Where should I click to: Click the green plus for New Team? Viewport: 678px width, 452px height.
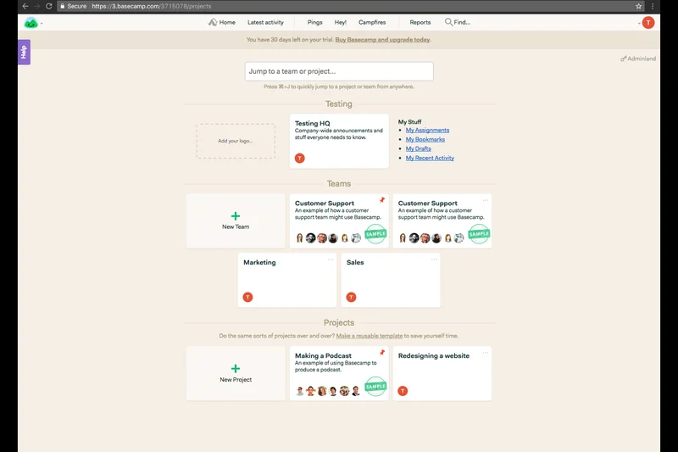tap(236, 216)
